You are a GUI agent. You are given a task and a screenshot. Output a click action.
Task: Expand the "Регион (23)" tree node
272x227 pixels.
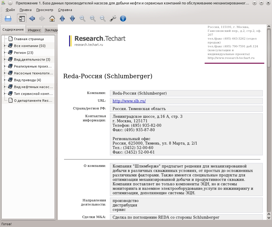(x=5, y=52)
